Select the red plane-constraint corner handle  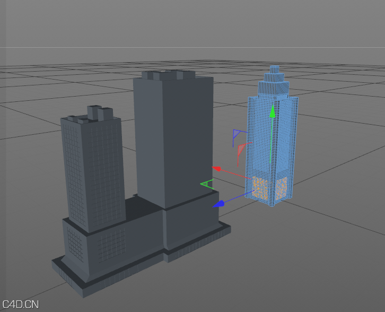coord(242,150)
